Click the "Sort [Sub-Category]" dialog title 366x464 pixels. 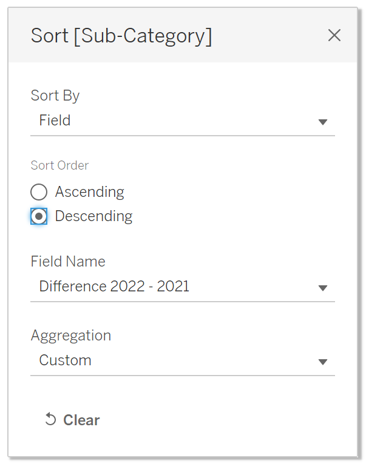[121, 36]
